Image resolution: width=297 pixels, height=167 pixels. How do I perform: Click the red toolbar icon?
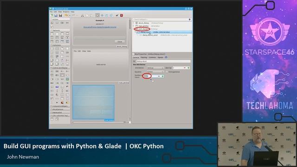click(122, 15)
